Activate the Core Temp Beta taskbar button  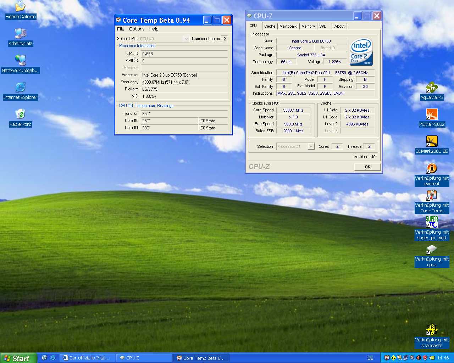point(201,358)
